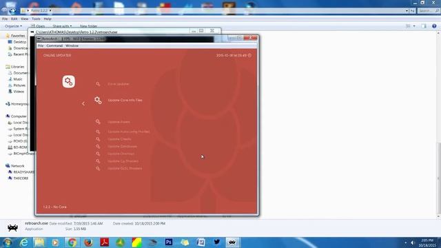
Task: Open the address bar history dropdown
Action: point(407,11)
